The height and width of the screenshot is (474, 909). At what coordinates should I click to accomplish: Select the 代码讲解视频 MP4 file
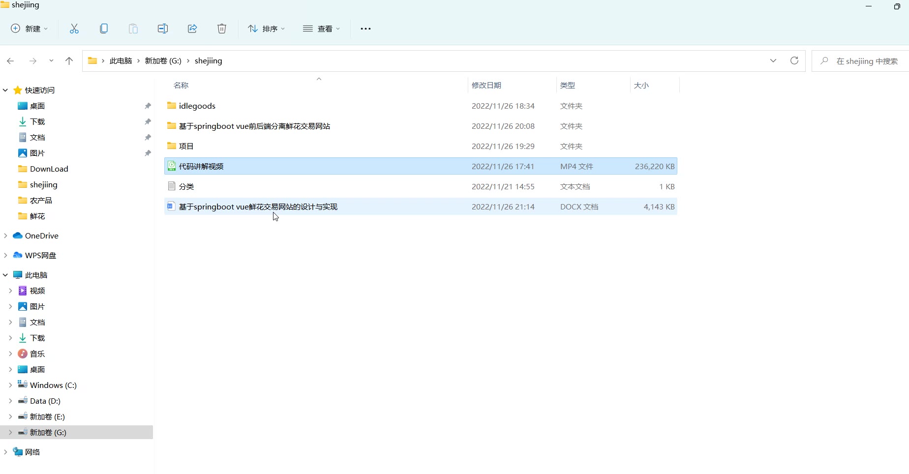(x=201, y=167)
